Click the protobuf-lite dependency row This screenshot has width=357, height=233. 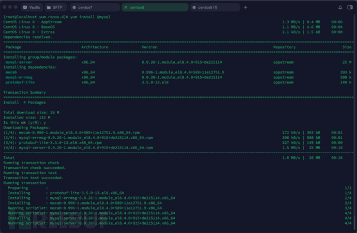coord(20,82)
